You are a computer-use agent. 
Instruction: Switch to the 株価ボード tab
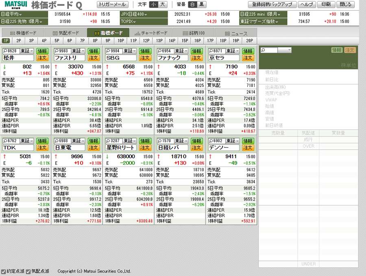coord(23,33)
